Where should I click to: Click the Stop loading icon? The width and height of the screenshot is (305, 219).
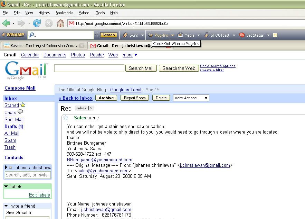49,24
